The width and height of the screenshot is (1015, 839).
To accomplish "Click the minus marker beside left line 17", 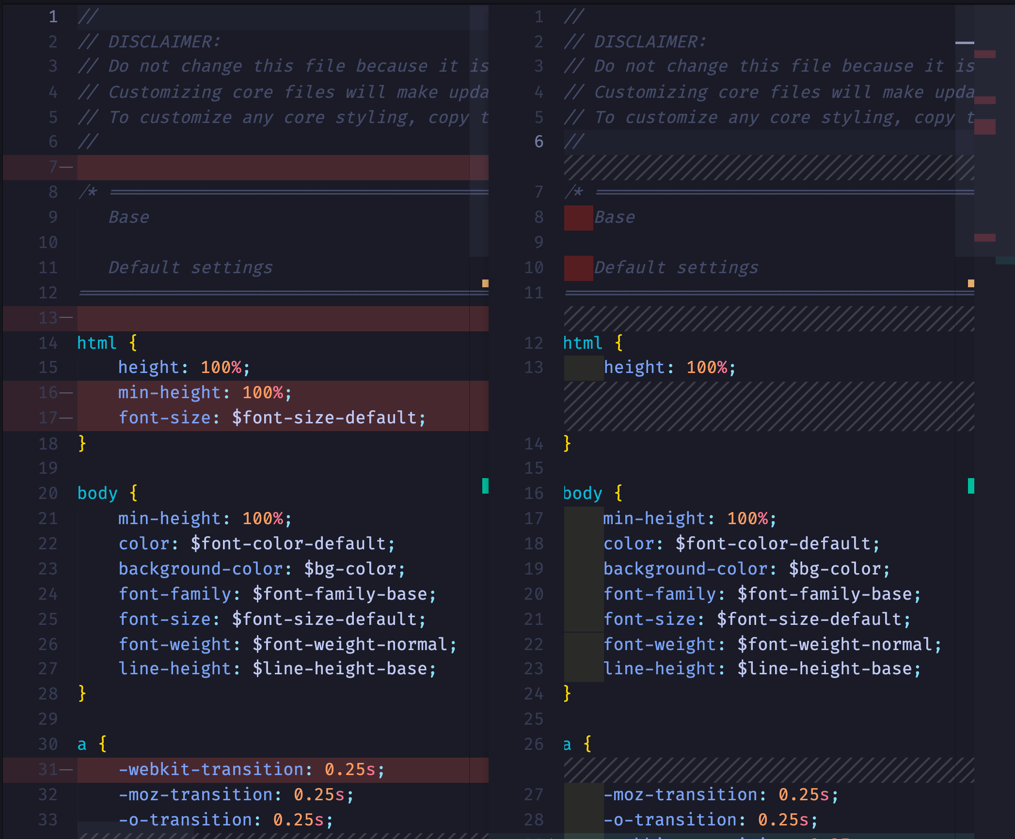I will click(67, 418).
